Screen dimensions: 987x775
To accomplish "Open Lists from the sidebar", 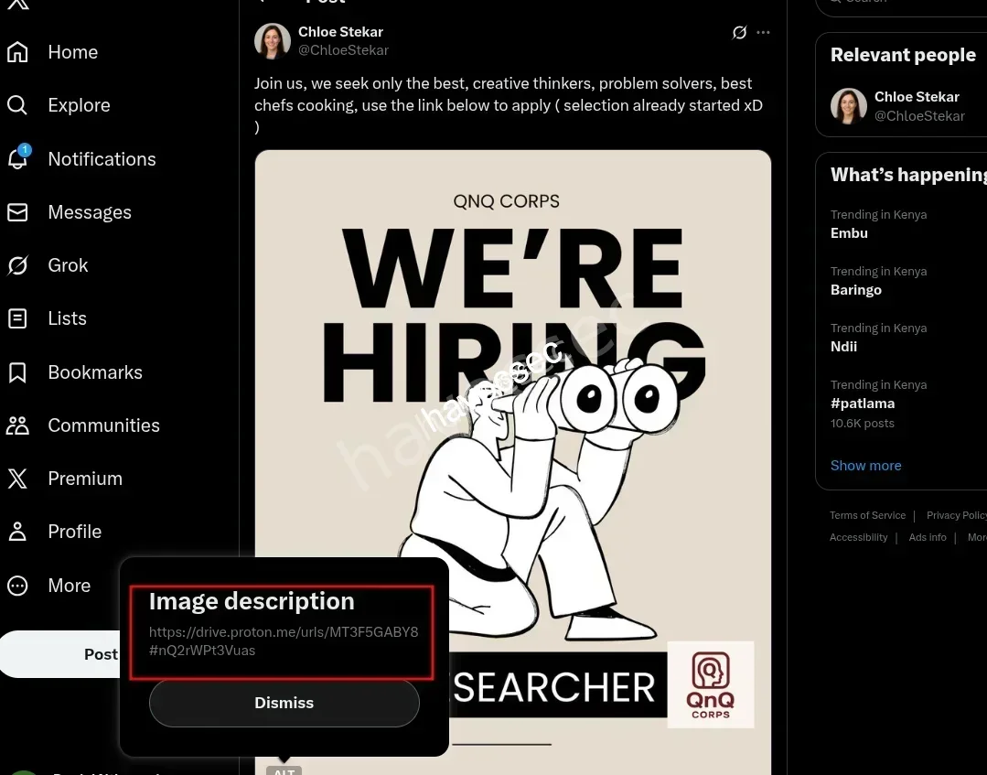I will [x=67, y=318].
